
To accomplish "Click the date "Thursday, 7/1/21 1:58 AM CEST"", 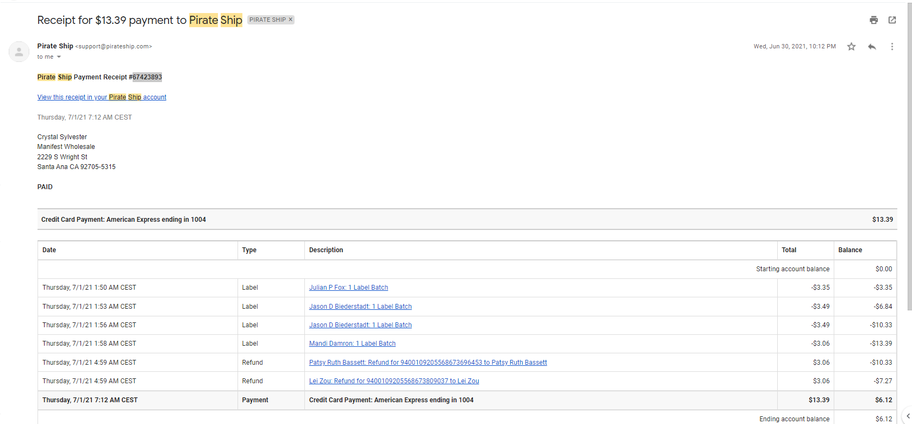I will (x=89, y=344).
